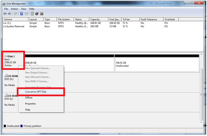Click the Disk Management title bar icon

pyautogui.click(x=4, y=4)
